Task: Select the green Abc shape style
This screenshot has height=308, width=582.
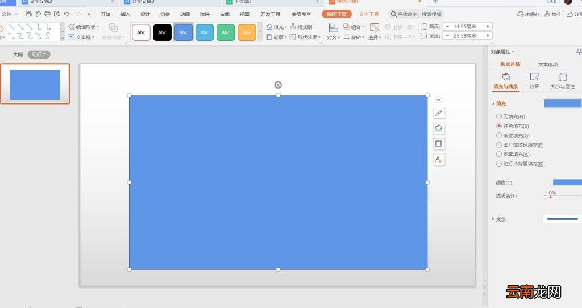Action: (226, 32)
